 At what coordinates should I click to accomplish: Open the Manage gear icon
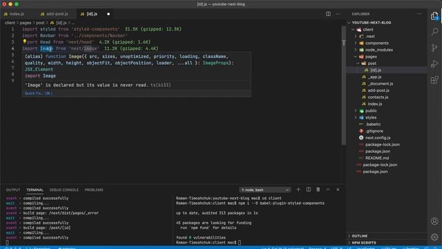click(x=434, y=237)
